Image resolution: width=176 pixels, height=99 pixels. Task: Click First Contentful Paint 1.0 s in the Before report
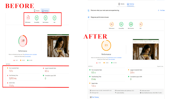pos(23,70)
